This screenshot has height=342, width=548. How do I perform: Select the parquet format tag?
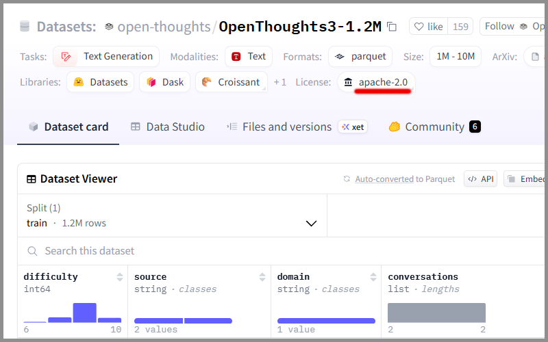click(x=360, y=57)
